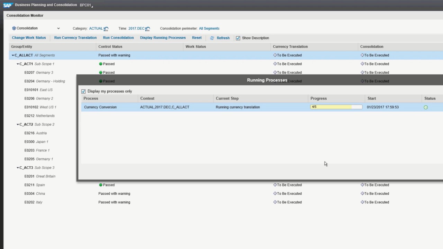Select the E010101 East US entity
The height and width of the screenshot is (249, 443).
[x=38, y=90]
